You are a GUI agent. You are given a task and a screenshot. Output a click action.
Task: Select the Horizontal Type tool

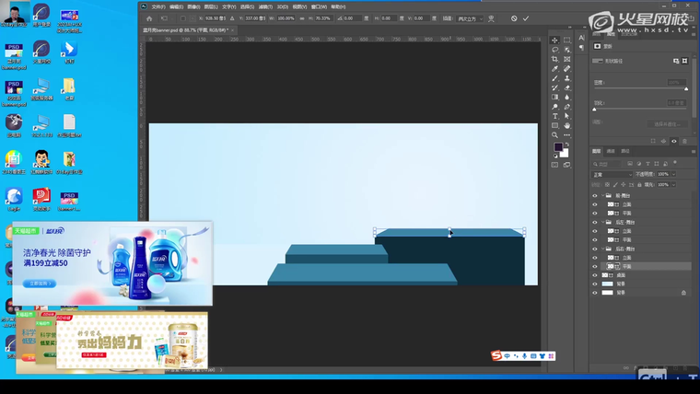(554, 116)
